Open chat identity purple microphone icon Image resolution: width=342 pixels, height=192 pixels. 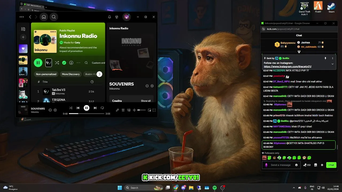(266, 165)
